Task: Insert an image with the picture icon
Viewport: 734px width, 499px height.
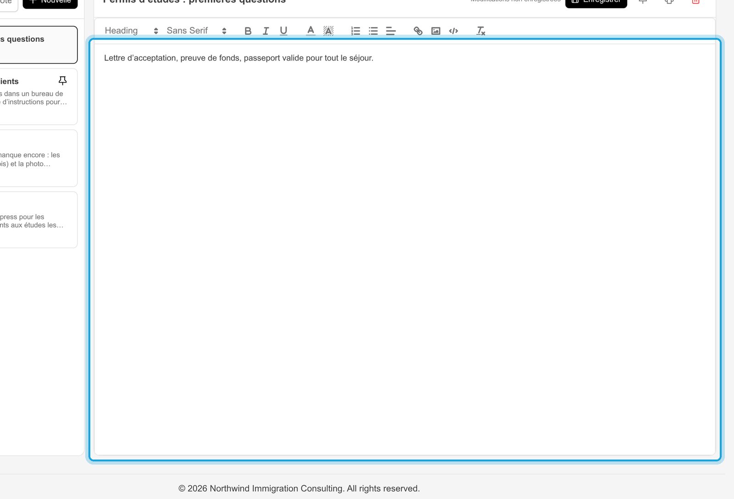Action: coord(436,31)
